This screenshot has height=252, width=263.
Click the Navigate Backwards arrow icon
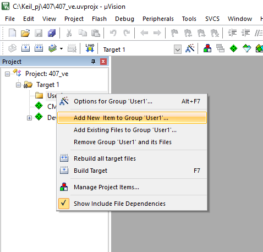pos(144,33)
